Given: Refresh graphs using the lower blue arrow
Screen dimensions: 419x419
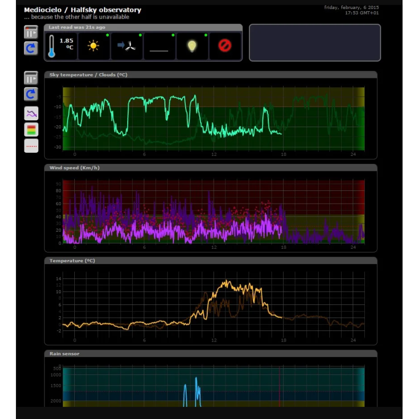Looking at the screenshot, I should tap(31, 94).
